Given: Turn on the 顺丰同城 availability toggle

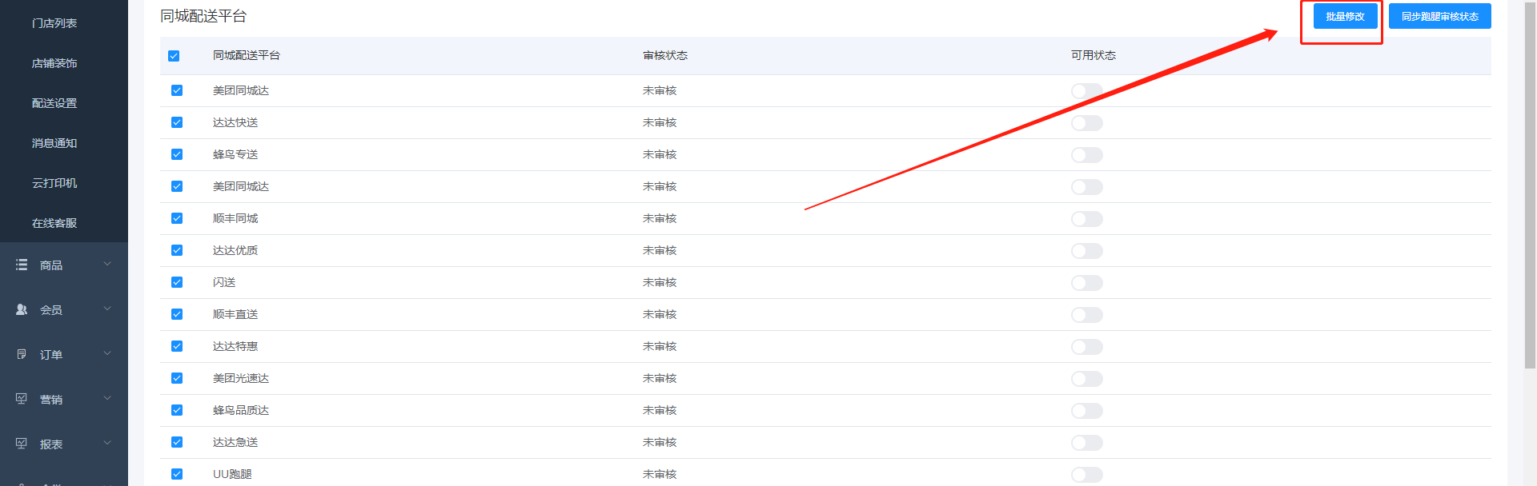Looking at the screenshot, I should pos(1086,219).
